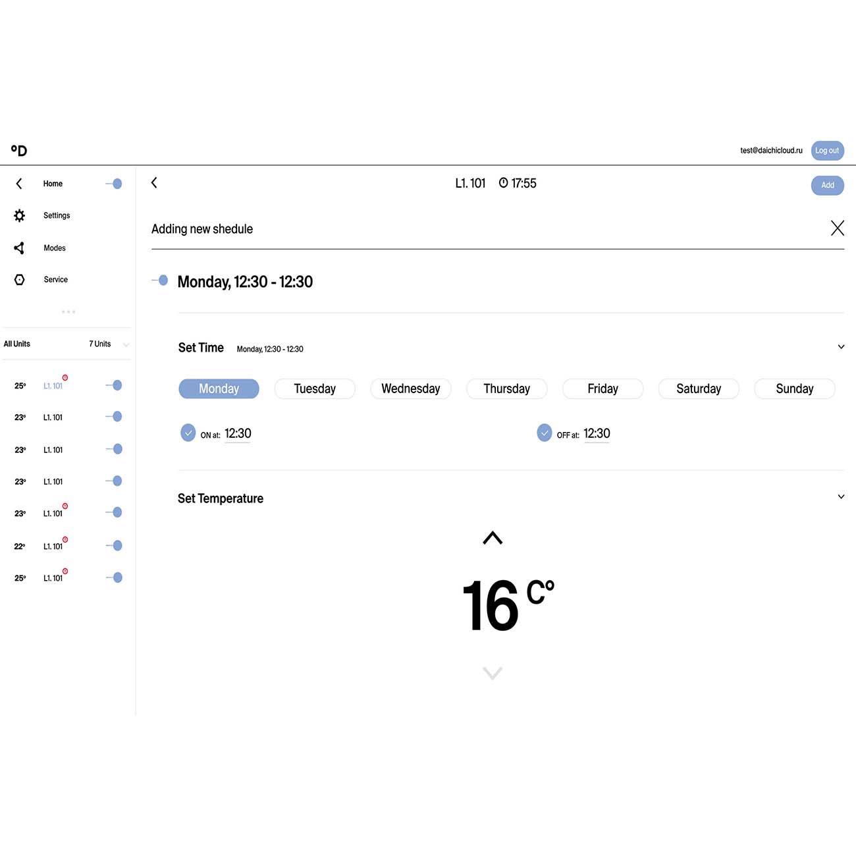The width and height of the screenshot is (856, 856).
Task: Toggle the Monday schedule switch
Action: pos(161,281)
